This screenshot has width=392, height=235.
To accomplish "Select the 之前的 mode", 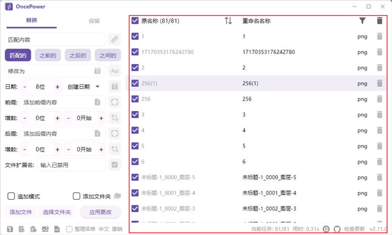I will coord(48,55).
